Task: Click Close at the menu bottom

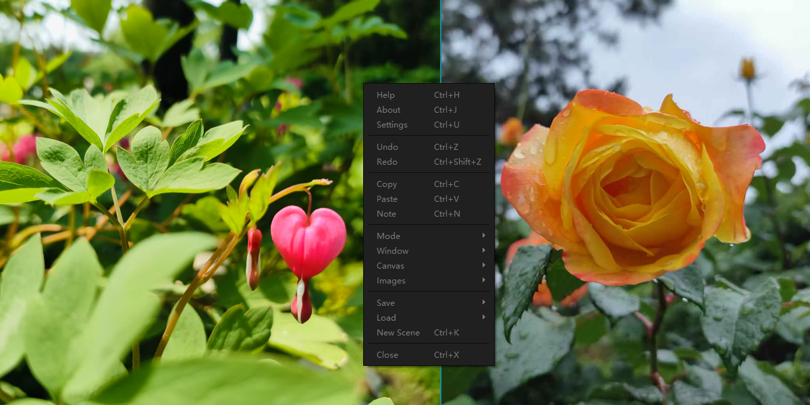Action: tap(387, 355)
